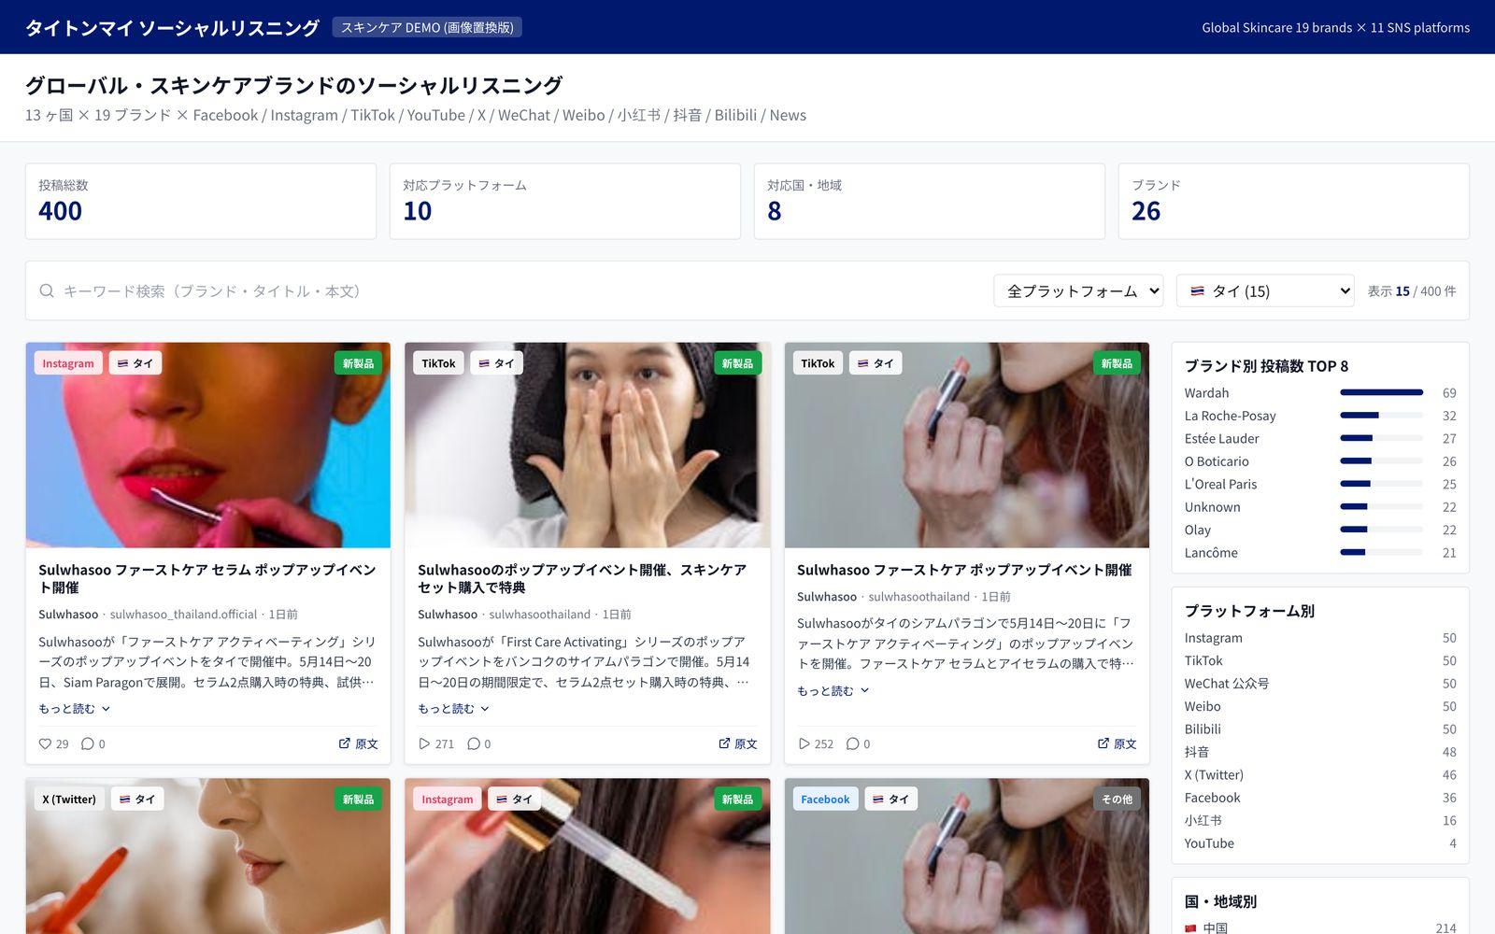Select 小红书 in platform list
The width and height of the screenshot is (1495, 934).
pyautogui.click(x=1320, y=821)
